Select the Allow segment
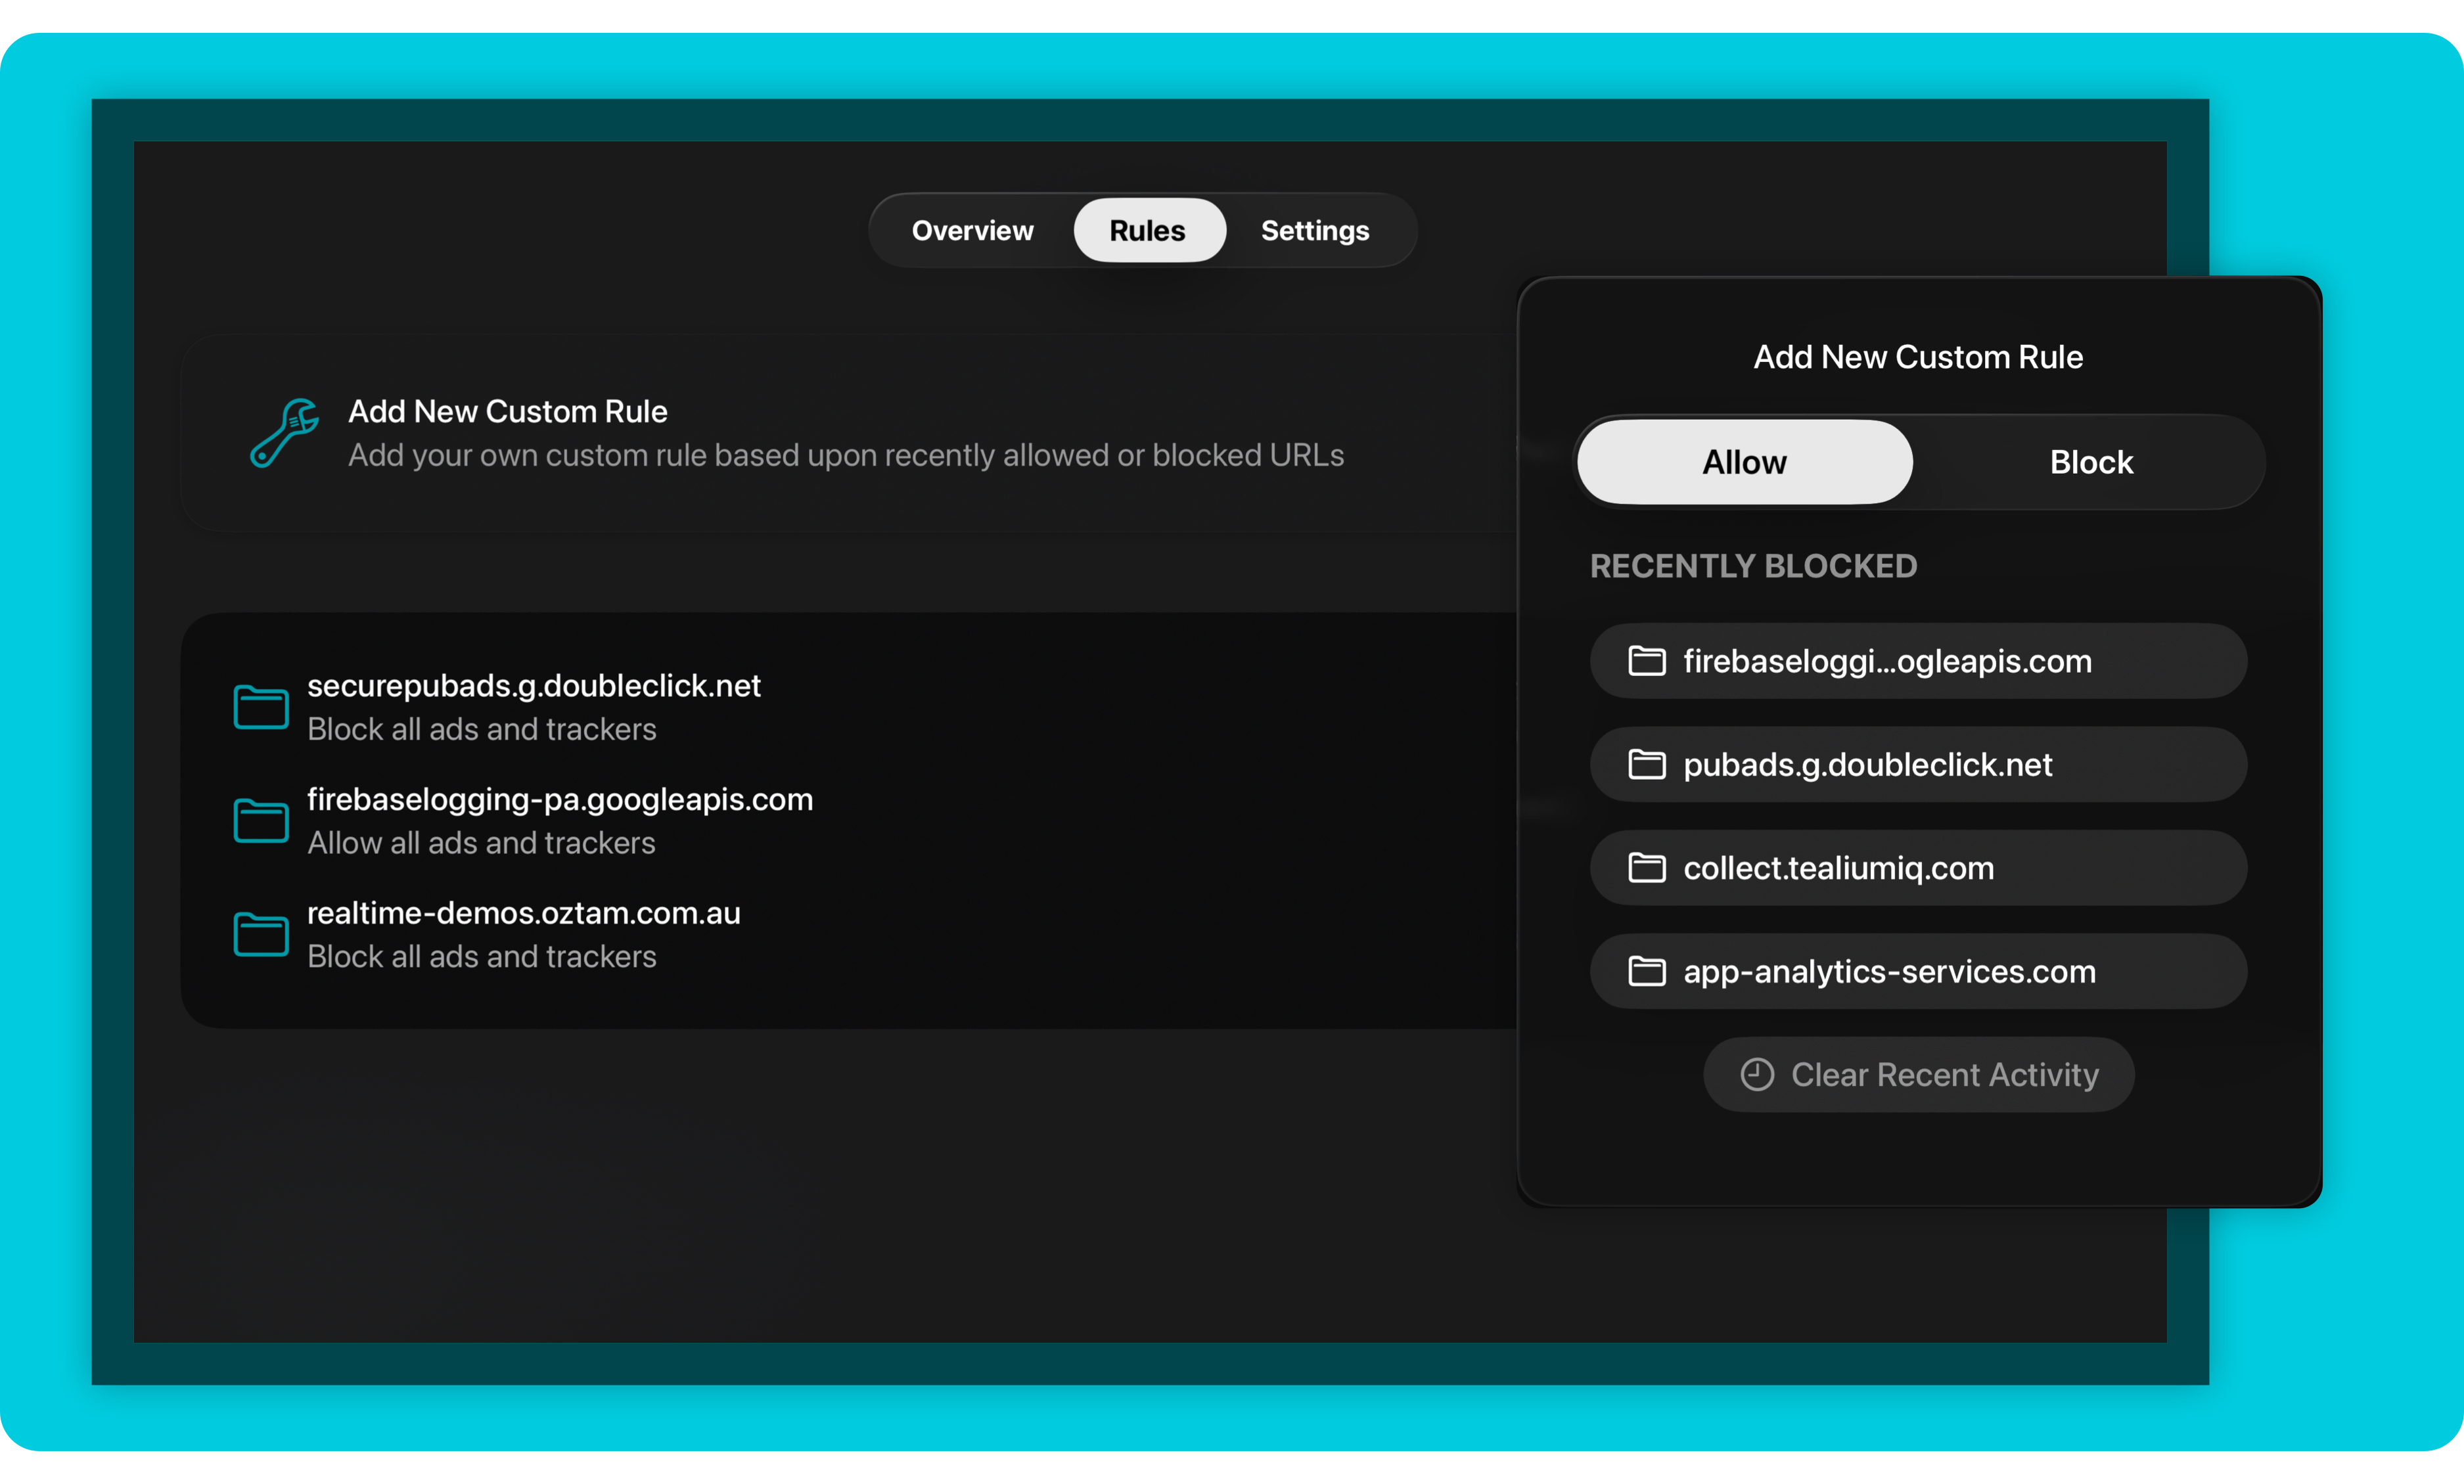This screenshot has height=1484, width=2464. point(1744,462)
